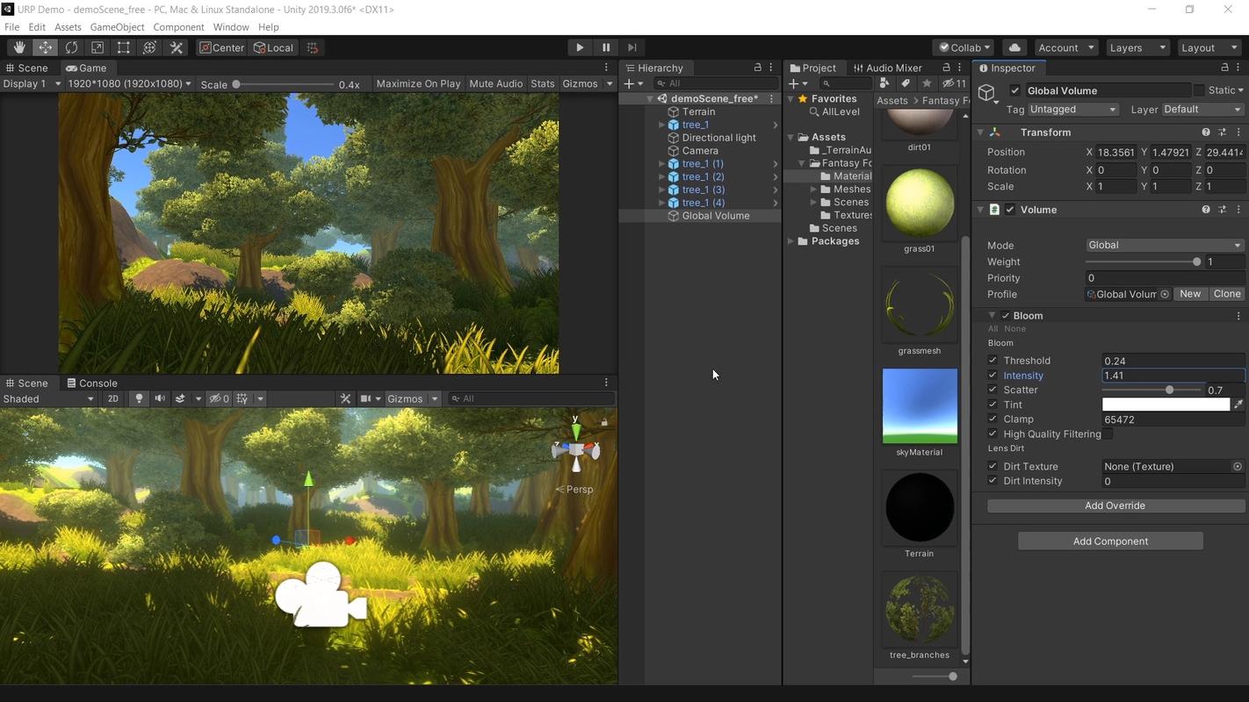Switch to the Console tab

(x=91, y=383)
